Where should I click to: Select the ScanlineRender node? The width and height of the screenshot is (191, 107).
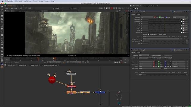coord(71,86)
